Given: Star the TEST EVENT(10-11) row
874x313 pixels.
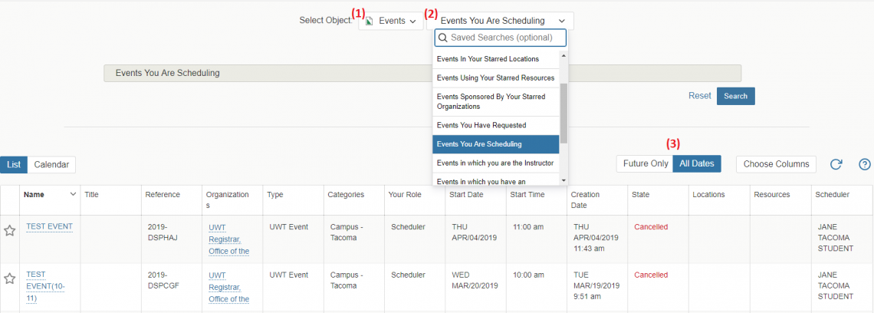Looking at the screenshot, I should (9, 279).
